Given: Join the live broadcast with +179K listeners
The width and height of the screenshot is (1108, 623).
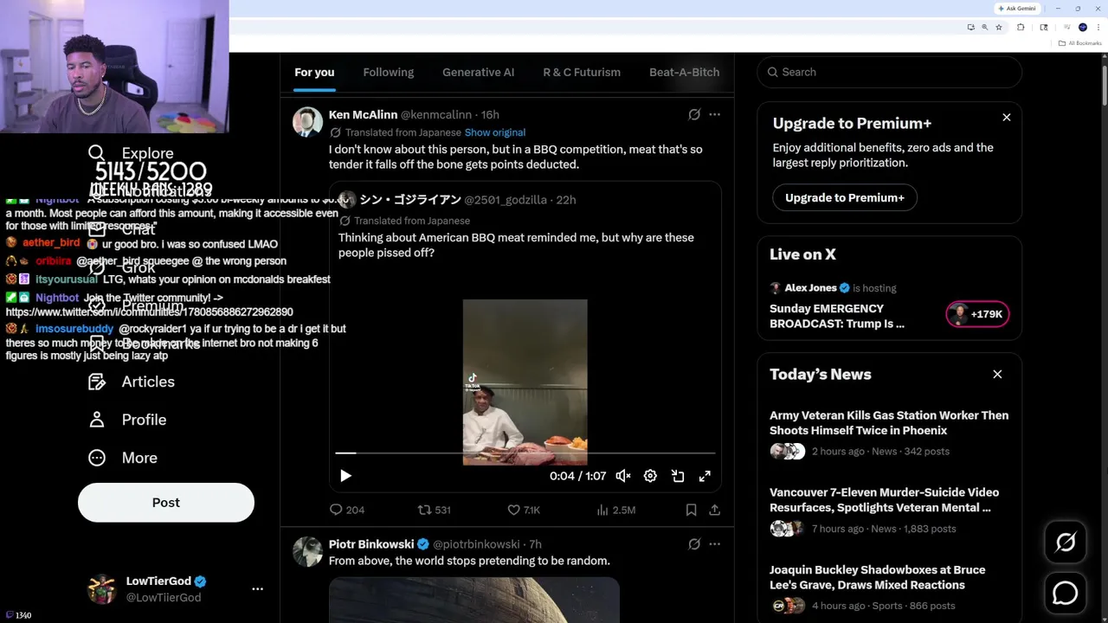Looking at the screenshot, I should 977,314.
